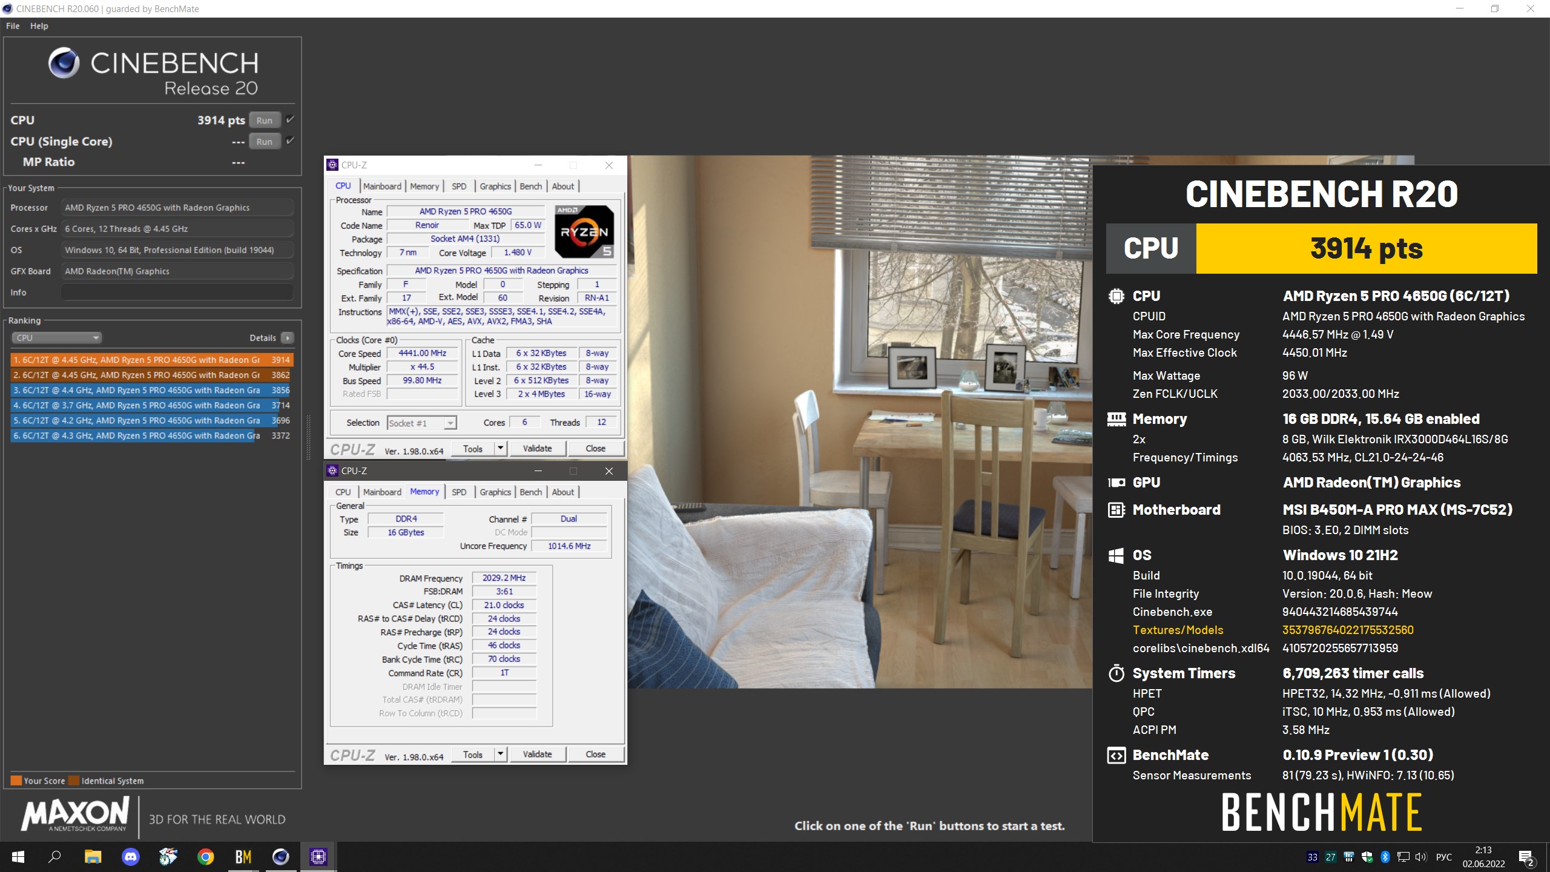The height and width of the screenshot is (872, 1550).
Task: Click the tray temperature icon showing 33
Action: [x=1313, y=857]
